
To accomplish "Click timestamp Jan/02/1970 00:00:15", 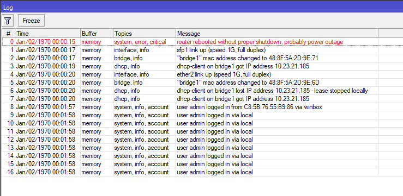I will (46, 42).
